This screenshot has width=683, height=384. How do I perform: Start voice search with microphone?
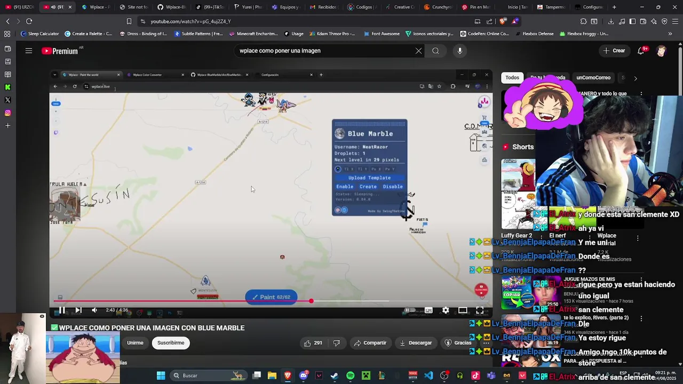point(460,51)
